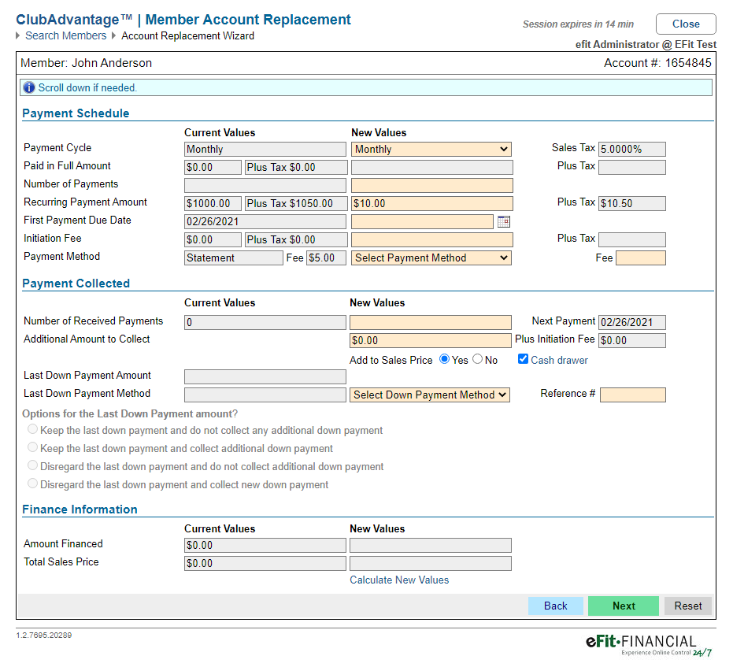
Task: Click Initiation Fee Plus Tax new field
Action: [x=632, y=239]
